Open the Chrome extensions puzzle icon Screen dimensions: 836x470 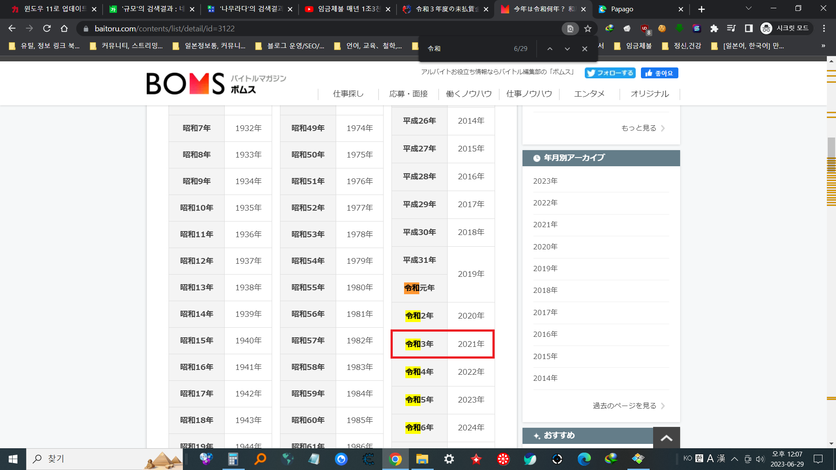(x=714, y=29)
